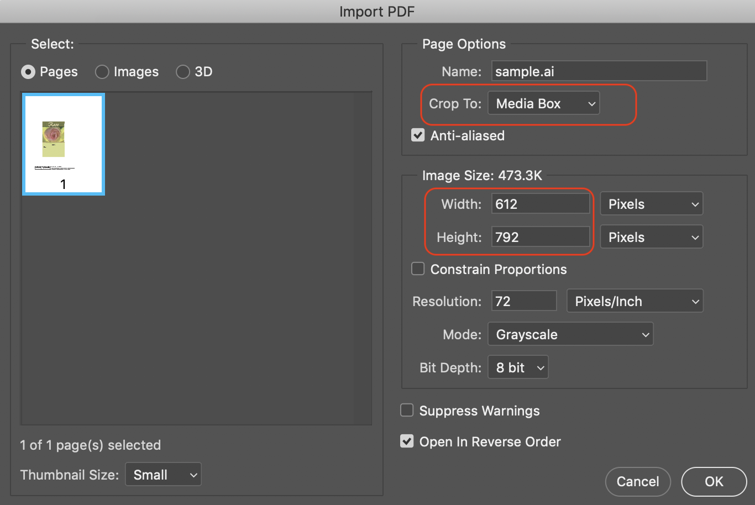Select the Images radio button
This screenshot has height=505, width=755.
pyautogui.click(x=102, y=72)
